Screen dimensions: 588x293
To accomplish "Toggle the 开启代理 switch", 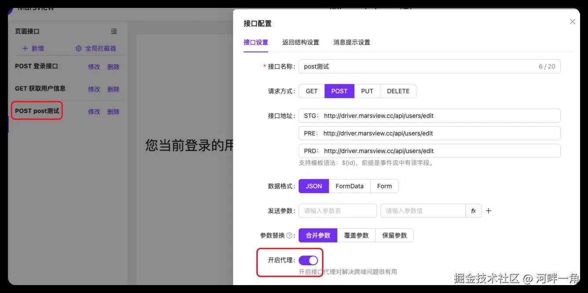I will click(x=308, y=260).
